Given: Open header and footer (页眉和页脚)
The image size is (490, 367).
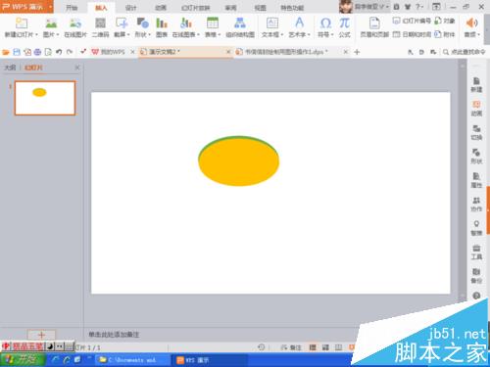Looking at the screenshot, I should pos(374,27).
